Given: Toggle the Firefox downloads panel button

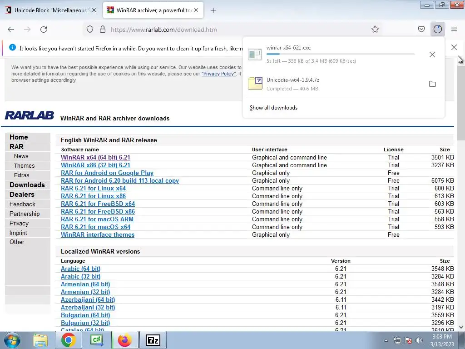Looking at the screenshot, I should point(438,30).
